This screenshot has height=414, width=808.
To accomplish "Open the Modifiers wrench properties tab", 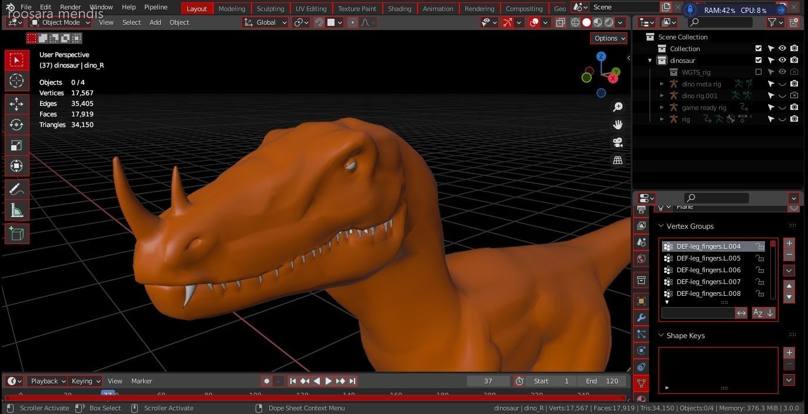I will click(641, 318).
